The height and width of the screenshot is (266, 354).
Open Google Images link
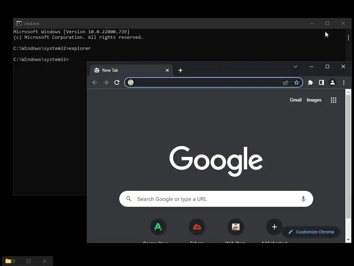coord(314,100)
